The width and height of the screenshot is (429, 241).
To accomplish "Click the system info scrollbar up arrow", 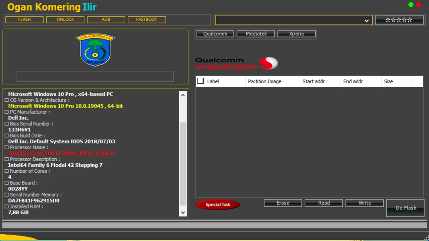I will (x=183, y=95).
